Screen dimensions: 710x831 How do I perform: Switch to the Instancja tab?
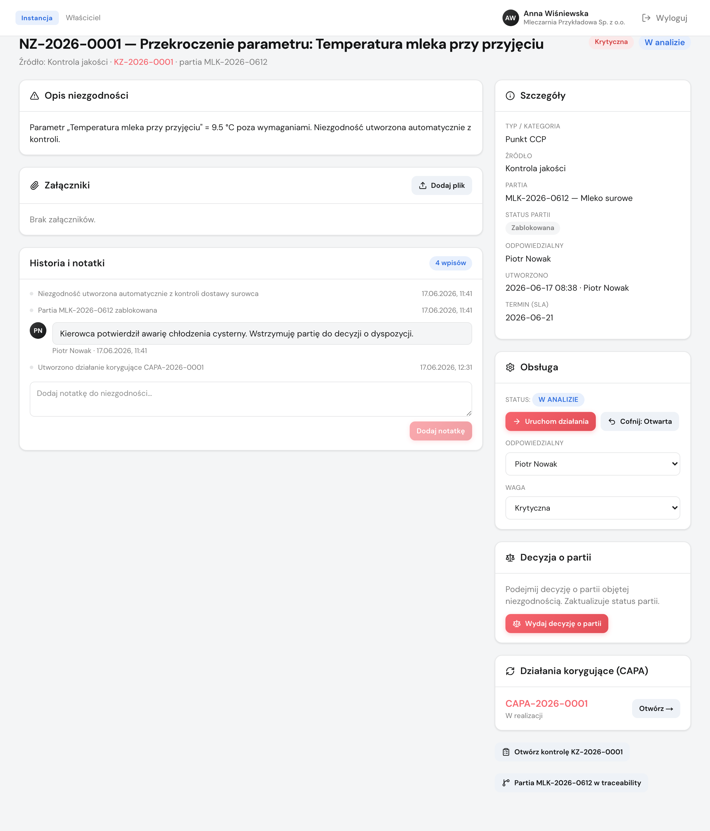tap(37, 18)
